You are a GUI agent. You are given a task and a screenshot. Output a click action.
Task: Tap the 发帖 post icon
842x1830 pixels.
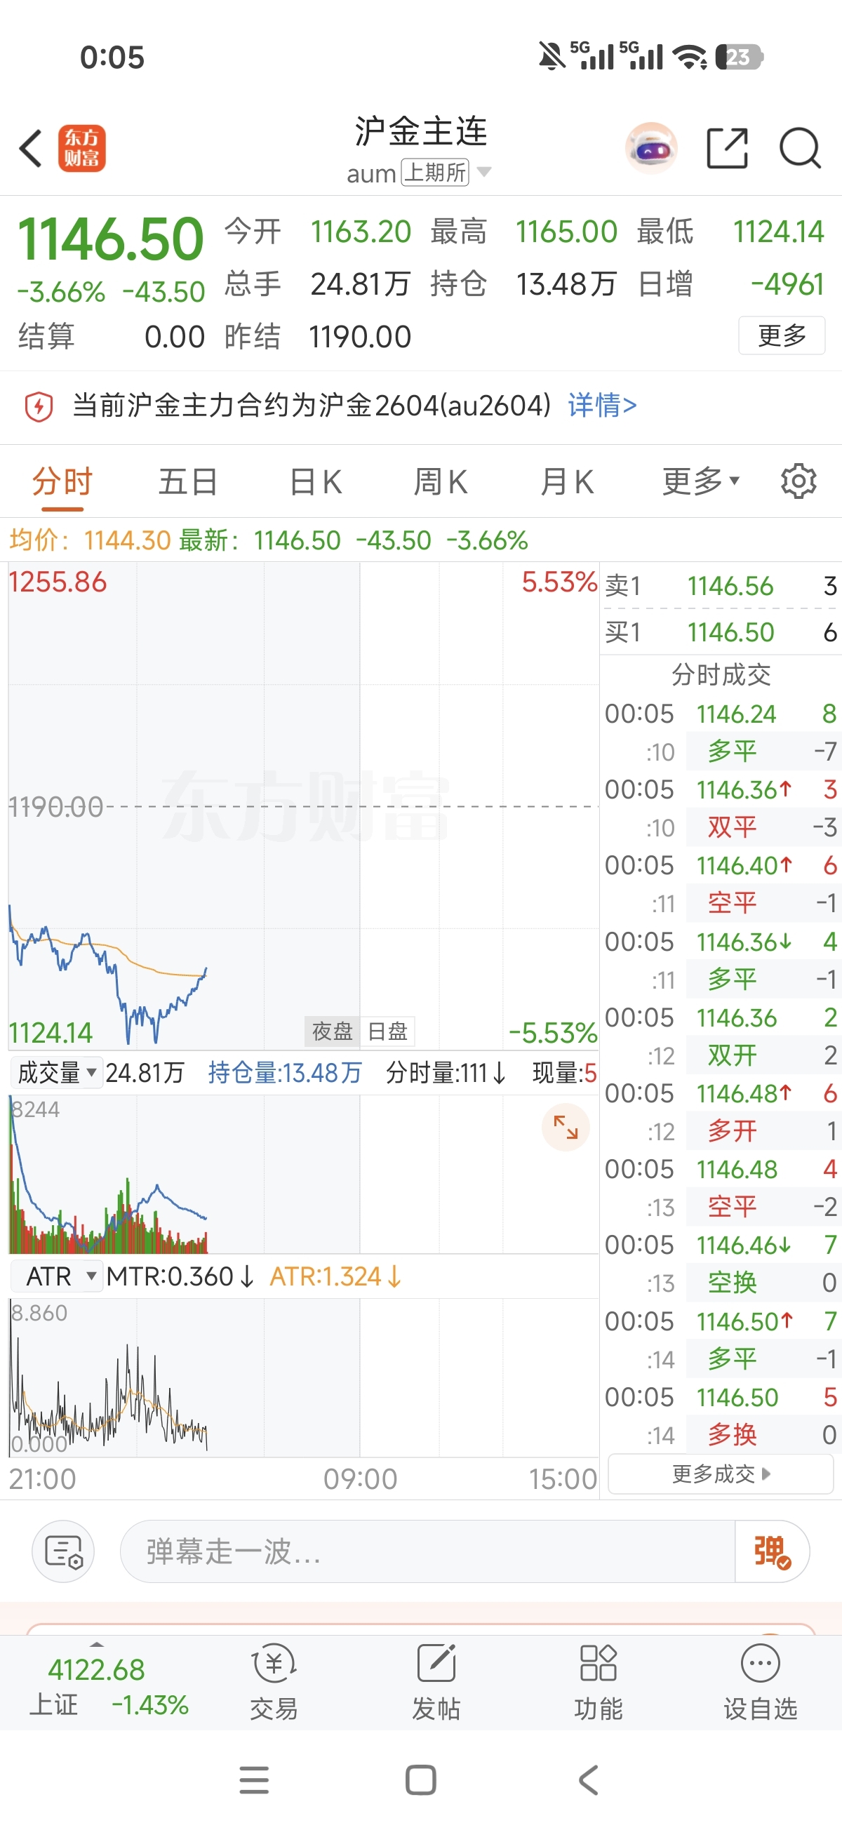[436, 1681]
